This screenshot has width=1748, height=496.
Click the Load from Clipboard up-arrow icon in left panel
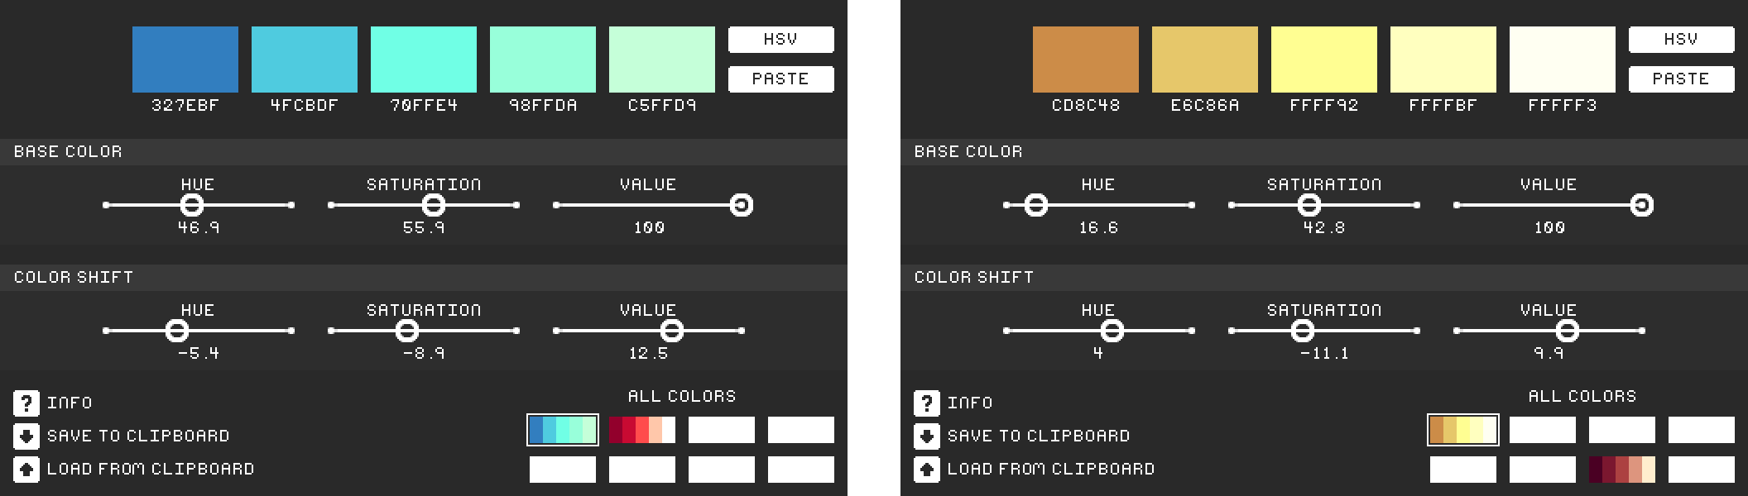tap(26, 469)
